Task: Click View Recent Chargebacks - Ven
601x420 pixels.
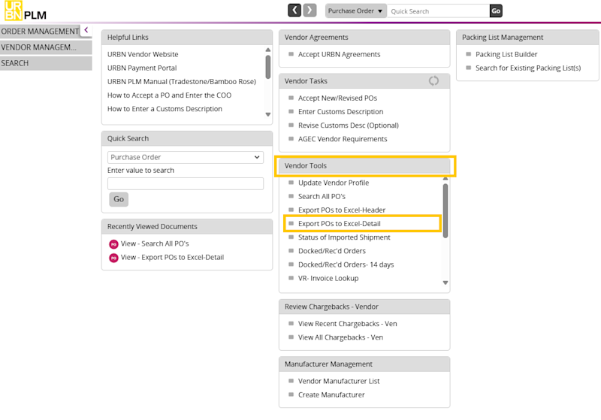Action: (x=348, y=324)
